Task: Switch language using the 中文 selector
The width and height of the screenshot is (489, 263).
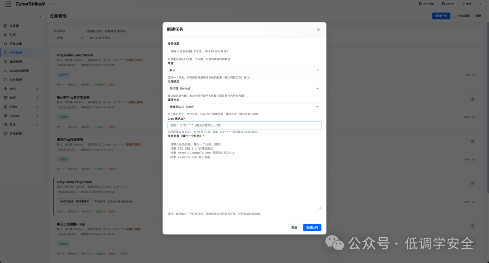Action: click(467, 4)
